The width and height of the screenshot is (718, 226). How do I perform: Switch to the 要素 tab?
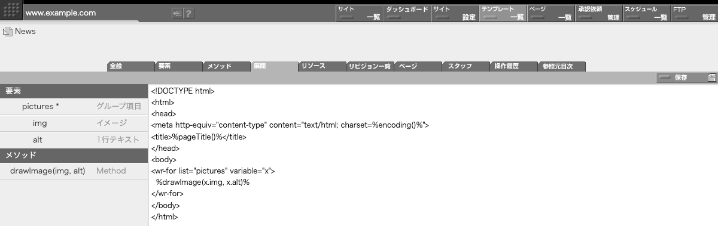(178, 66)
